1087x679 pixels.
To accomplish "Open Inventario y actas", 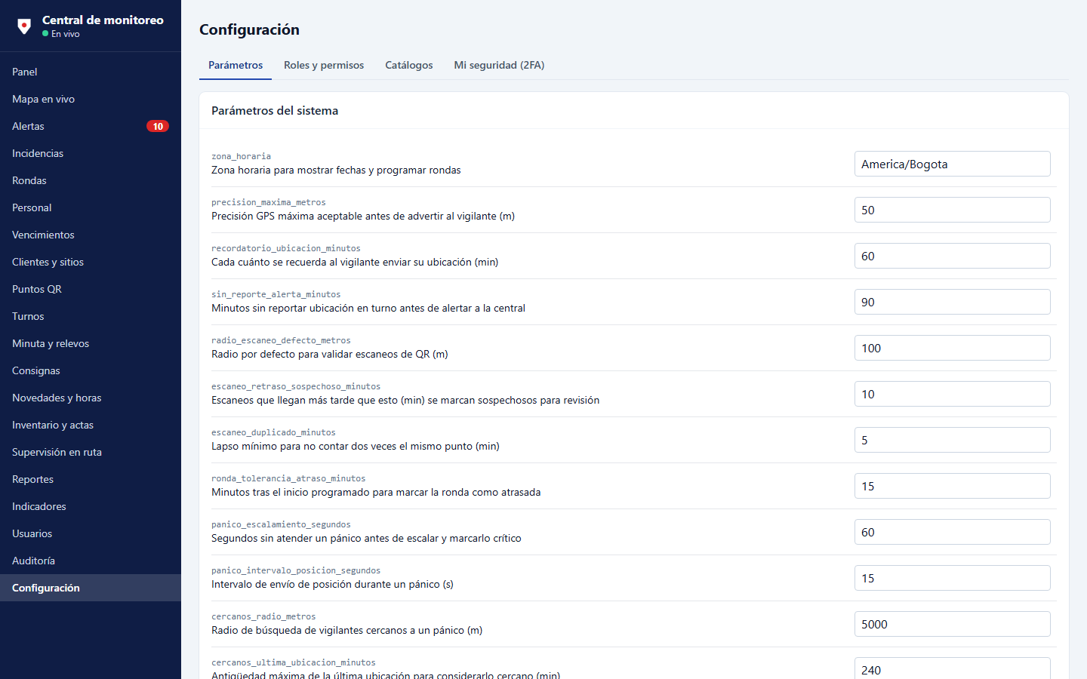I will [x=91, y=425].
